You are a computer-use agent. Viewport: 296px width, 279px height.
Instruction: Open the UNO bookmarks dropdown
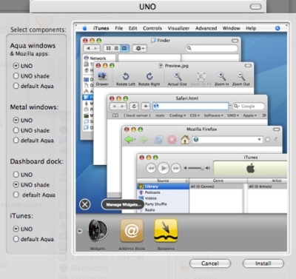[x=233, y=115]
